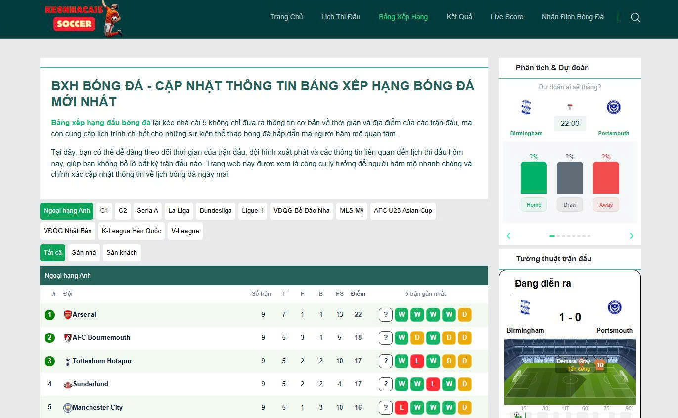
Task: Click the Tottenham Hotspur crest icon
Action: (x=68, y=361)
